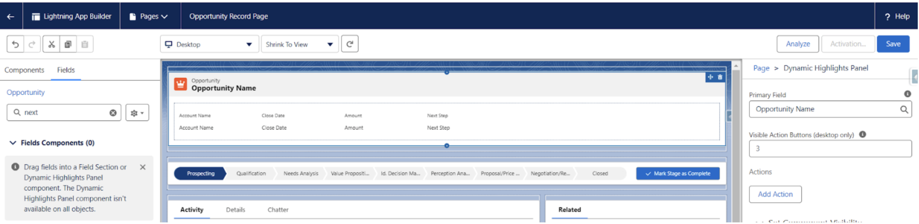This screenshot has height=224, width=919.
Task: Click the Undo icon in toolbar
Action: pos(15,44)
